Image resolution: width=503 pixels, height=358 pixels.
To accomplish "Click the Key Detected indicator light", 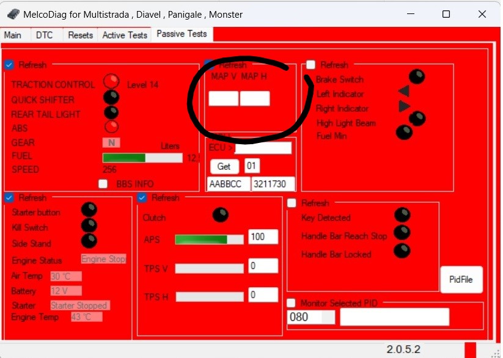I will pyautogui.click(x=402, y=215).
